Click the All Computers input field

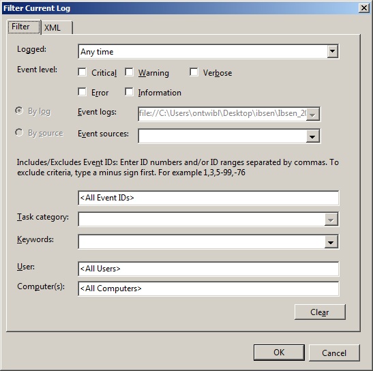click(209, 288)
